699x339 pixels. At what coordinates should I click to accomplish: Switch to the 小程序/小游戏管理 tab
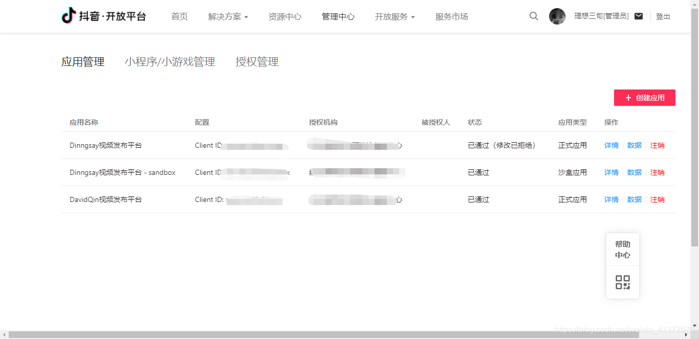point(170,61)
